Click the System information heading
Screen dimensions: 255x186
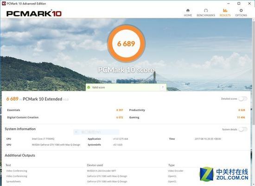pos(20,129)
